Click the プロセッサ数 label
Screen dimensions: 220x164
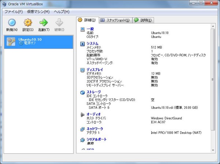tap(95, 51)
